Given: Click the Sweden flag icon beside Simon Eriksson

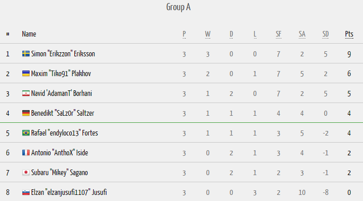Looking at the screenshot, I should click(25, 54).
